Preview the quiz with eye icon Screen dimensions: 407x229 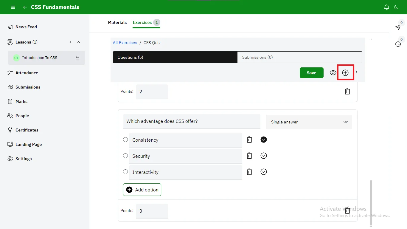click(333, 73)
